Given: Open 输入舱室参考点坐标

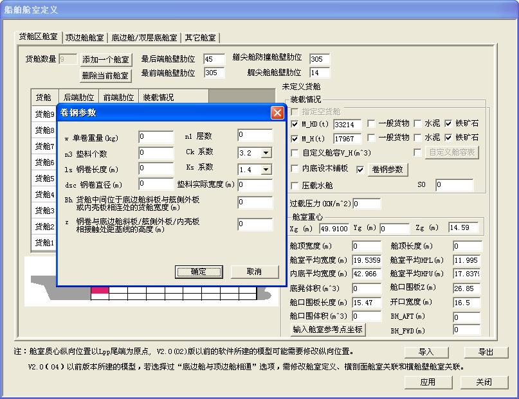Looking at the screenshot, I should (328, 330).
